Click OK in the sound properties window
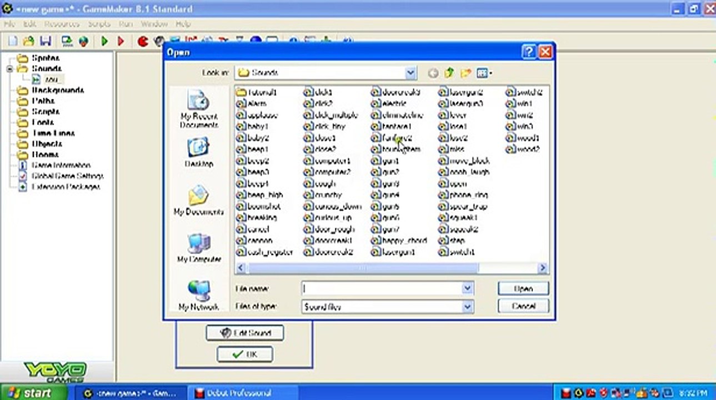This screenshot has width=716, height=400. 244,354
